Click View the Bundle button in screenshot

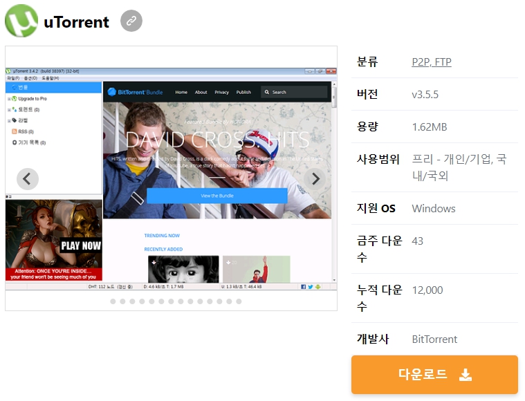click(217, 196)
